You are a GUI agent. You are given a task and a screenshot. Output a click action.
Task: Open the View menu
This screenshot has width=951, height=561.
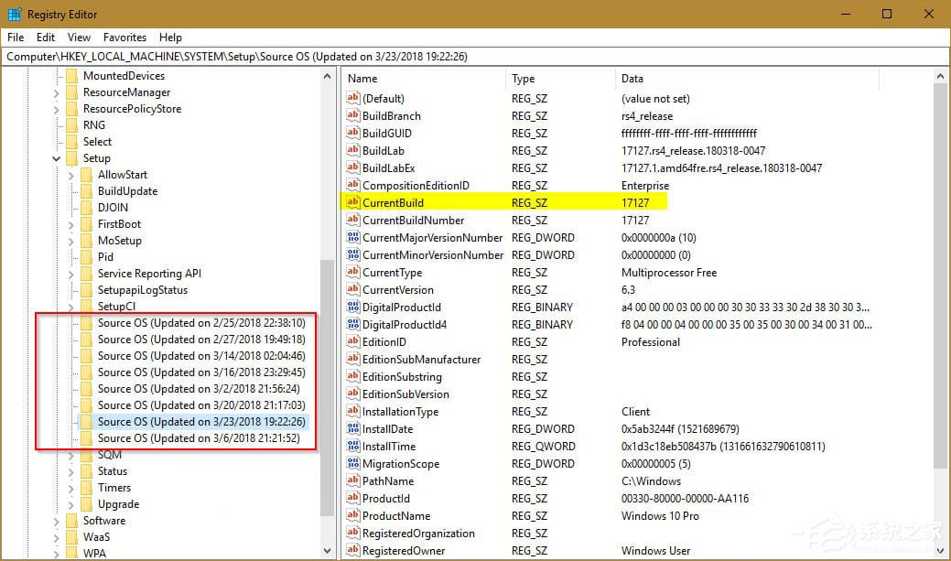[x=79, y=38]
